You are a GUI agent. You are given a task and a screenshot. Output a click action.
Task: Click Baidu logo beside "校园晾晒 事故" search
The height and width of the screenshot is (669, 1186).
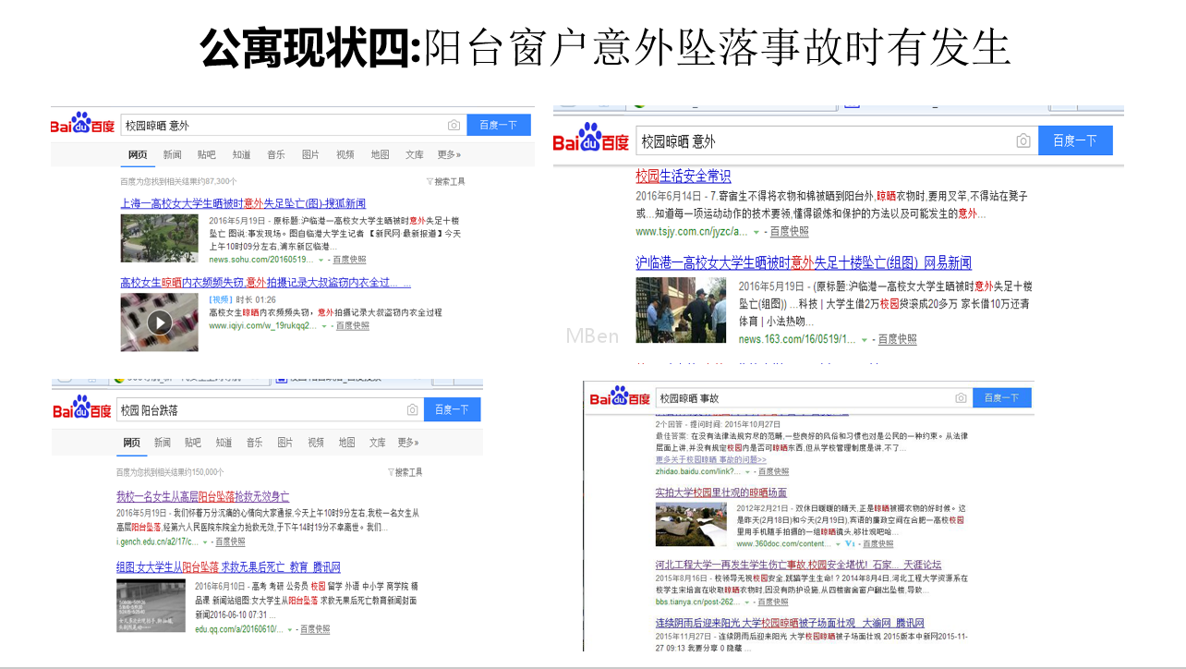(x=620, y=397)
